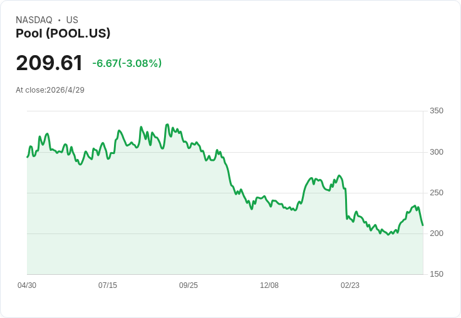
Task: Click the NASDAQ exchange label
Action: click(34, 19)
